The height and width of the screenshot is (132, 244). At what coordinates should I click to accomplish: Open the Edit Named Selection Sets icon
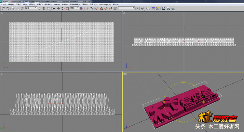[x=115, y=8]
